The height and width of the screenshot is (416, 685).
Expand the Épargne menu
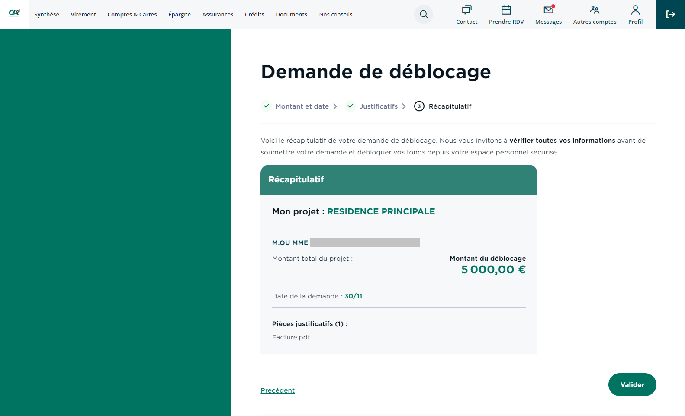pos(180,15)
